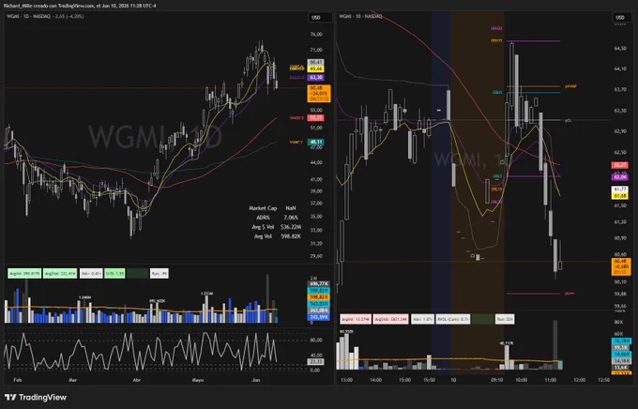This screenshot has height=409, width=638.
Task: Click the 60.552K volume bar label
Action: point(346,331)
